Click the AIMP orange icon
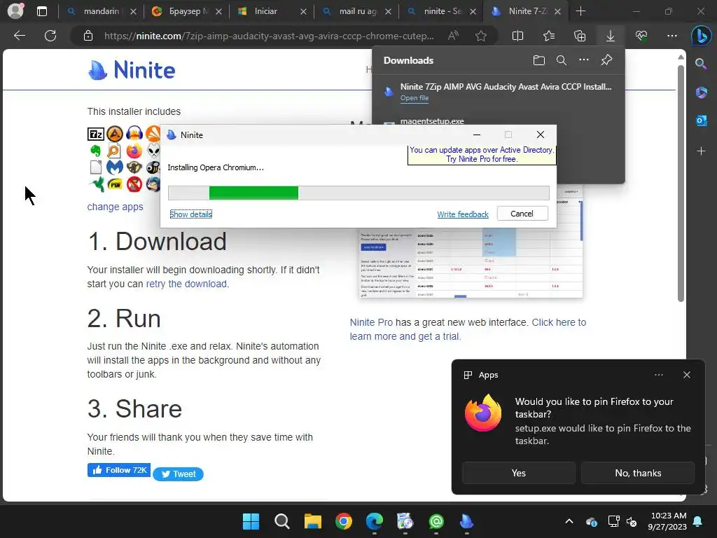The image size is (717, 538). [115, 134]
